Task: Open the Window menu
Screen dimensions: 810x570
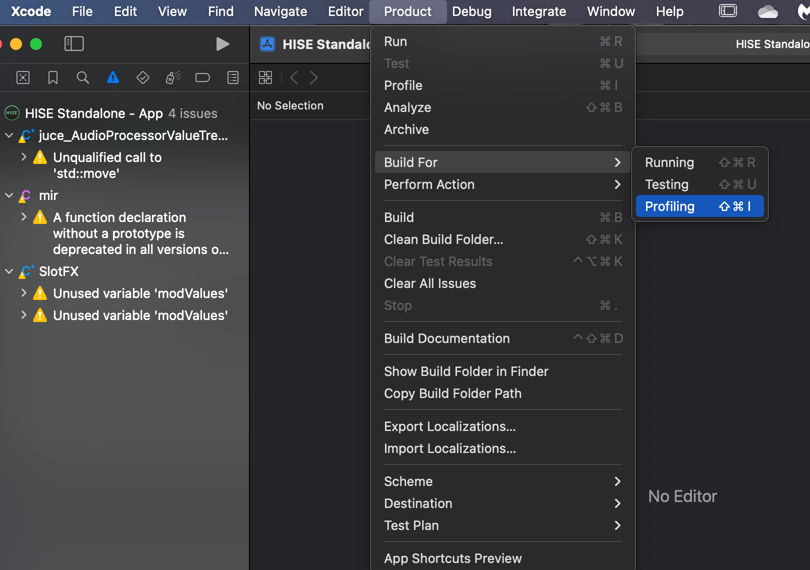Action: pyautogui.click(x=611, y=11)
